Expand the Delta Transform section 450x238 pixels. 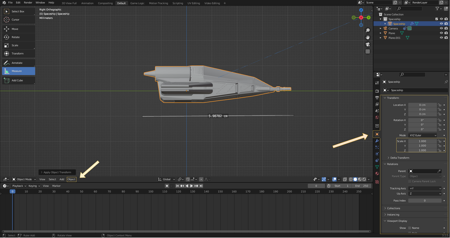[399, 158]
